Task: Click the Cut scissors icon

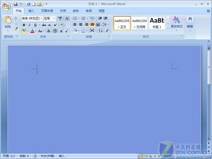Action: tap(16, 18)
